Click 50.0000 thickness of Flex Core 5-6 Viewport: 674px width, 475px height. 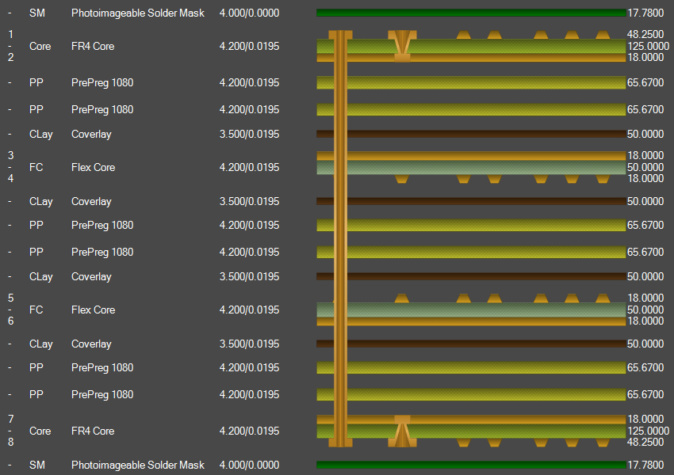pos(645,310)
